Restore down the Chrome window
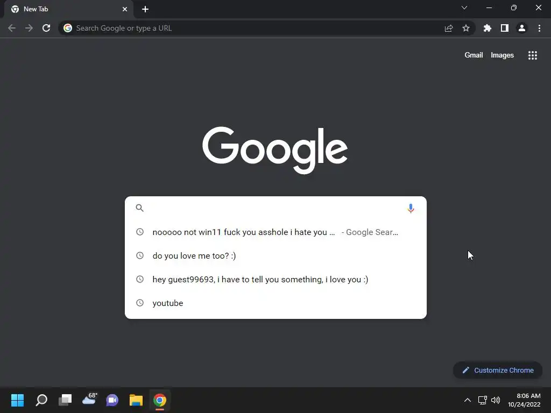The height and width of the screenshot is (413, 551). coord(514,8)
